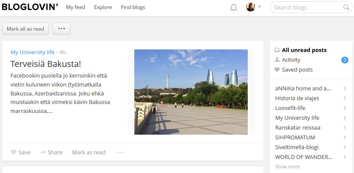Click the Search blogs input field
Viewport: 354px width, 173px height.
click(x=307, y=7)
